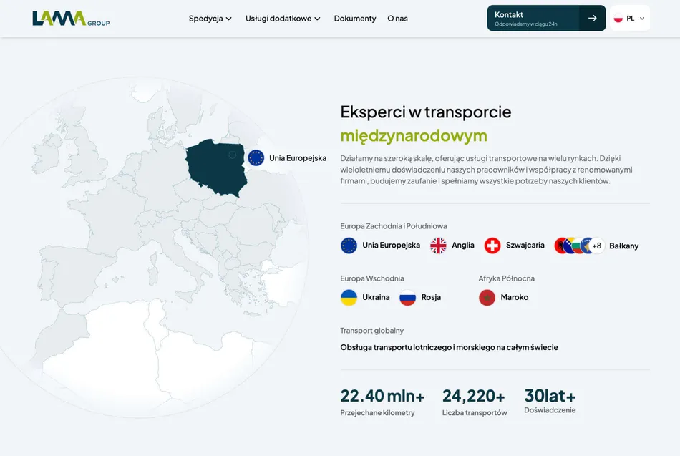The height and width of the screenshot is (456, 680).
Task: Click the Bałkany region label
Action: point(623,246)
